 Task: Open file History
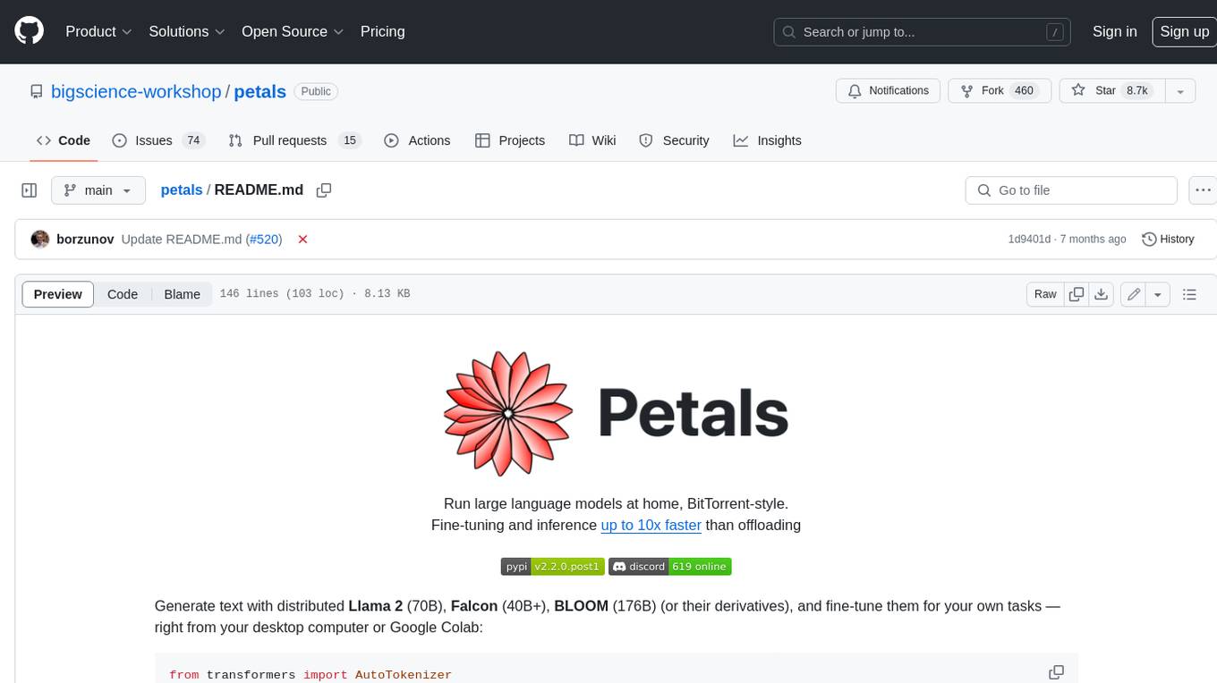(x=1168, y=239)
